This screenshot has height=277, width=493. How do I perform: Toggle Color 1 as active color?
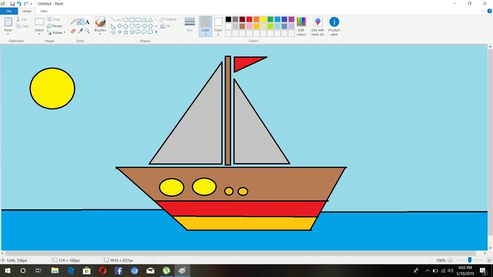tap(205, 26)
